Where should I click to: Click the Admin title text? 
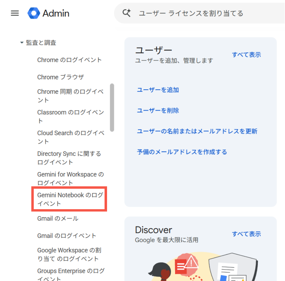click(x=56, y=13)
